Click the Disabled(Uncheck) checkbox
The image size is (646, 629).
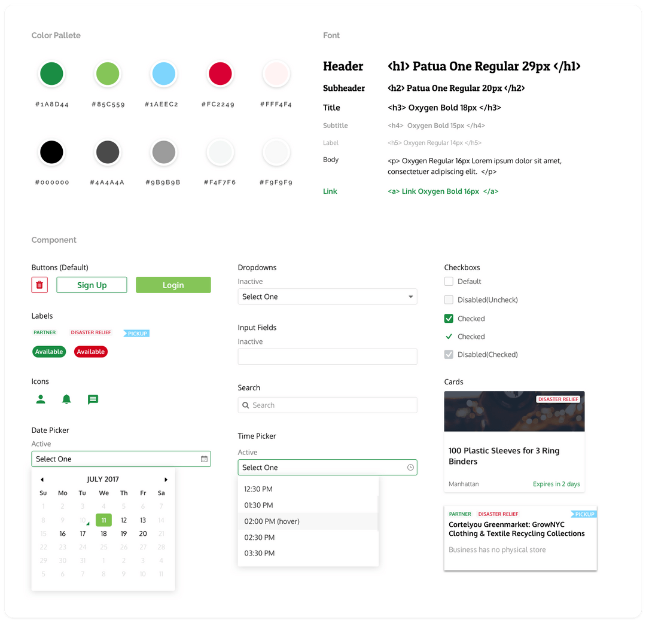pos(449,300)
